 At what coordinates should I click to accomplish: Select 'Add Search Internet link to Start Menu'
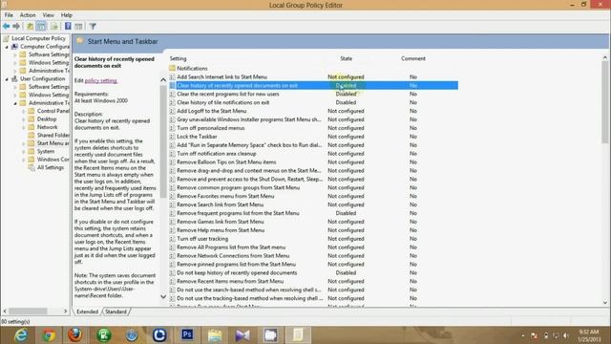[x=222, y=76]
